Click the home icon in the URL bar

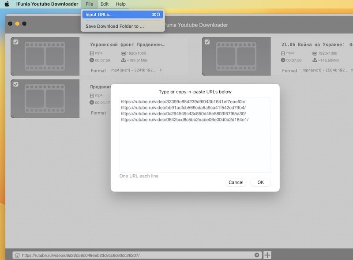pos(17,255)
